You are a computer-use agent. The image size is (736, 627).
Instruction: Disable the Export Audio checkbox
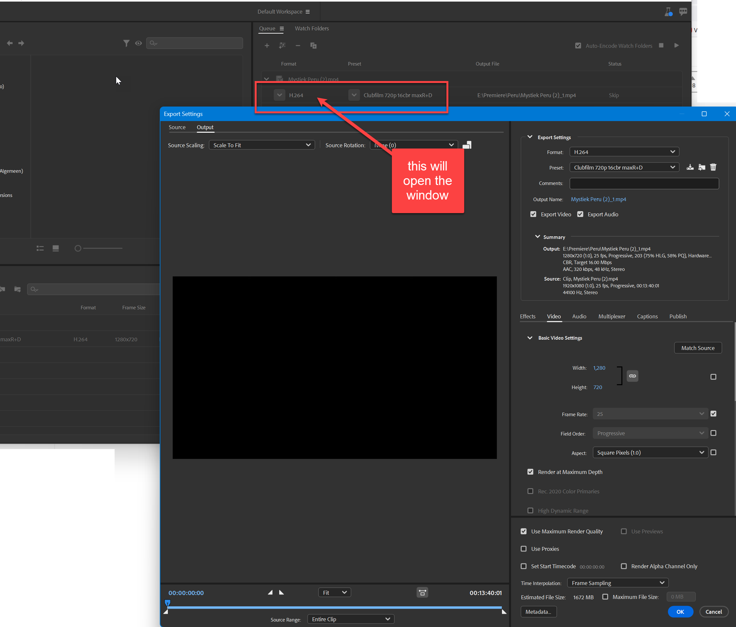pyautogui.click(x=580, y=214)
